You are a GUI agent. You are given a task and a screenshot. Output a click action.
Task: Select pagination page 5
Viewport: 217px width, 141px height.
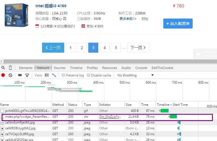click(x=116, y=48)
